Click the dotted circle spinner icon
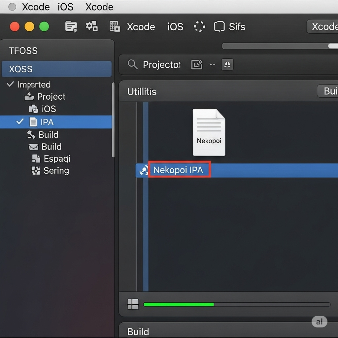This screenshot has width=338, height=338. click(199, 26)
